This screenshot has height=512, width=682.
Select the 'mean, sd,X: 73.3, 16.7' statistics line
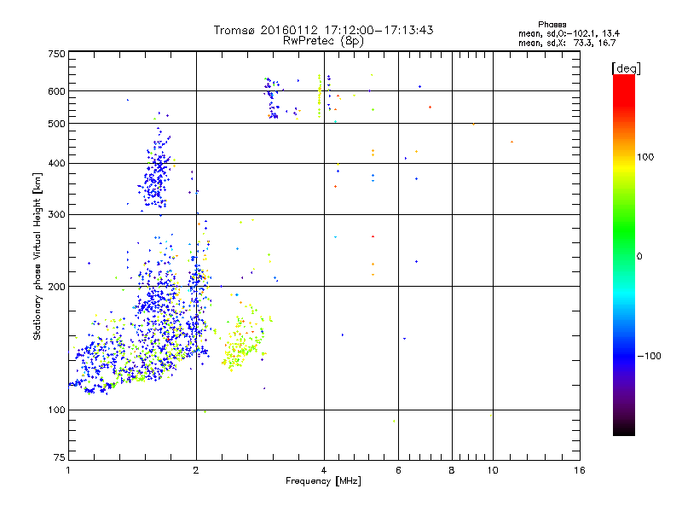pos(567,44)
